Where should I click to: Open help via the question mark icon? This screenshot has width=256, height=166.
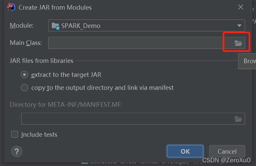[17, 151]
